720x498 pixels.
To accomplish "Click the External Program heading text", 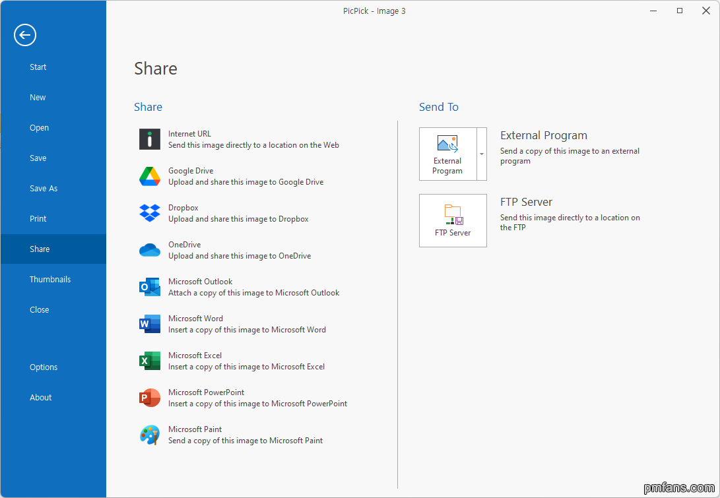I will [x=544, y=135].
